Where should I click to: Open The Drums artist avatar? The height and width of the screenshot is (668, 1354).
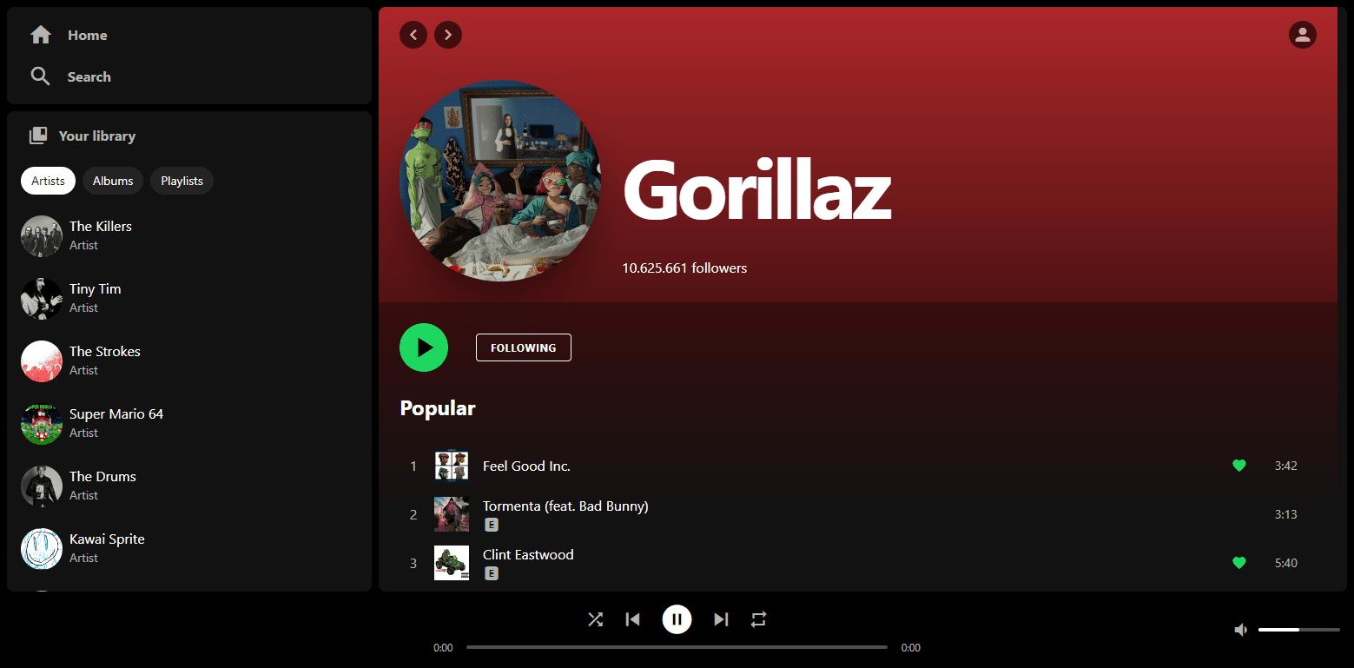[x=42, y=486]
